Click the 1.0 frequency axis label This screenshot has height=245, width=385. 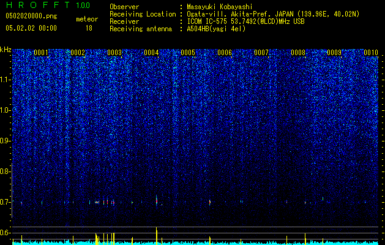[6, 110]
